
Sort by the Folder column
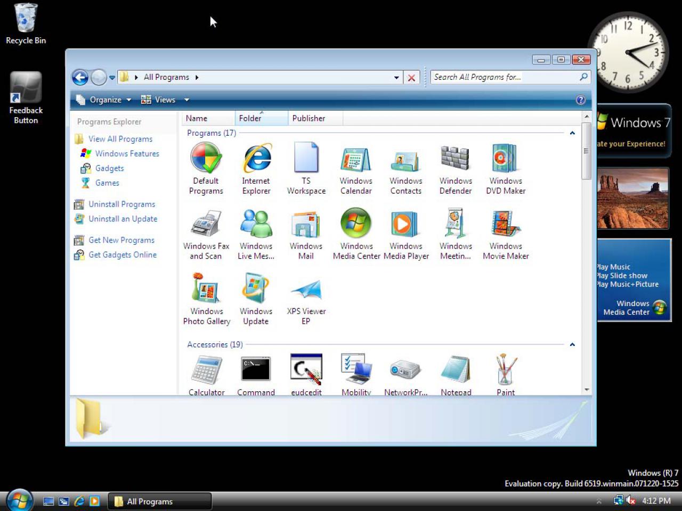tap(261, 118)
